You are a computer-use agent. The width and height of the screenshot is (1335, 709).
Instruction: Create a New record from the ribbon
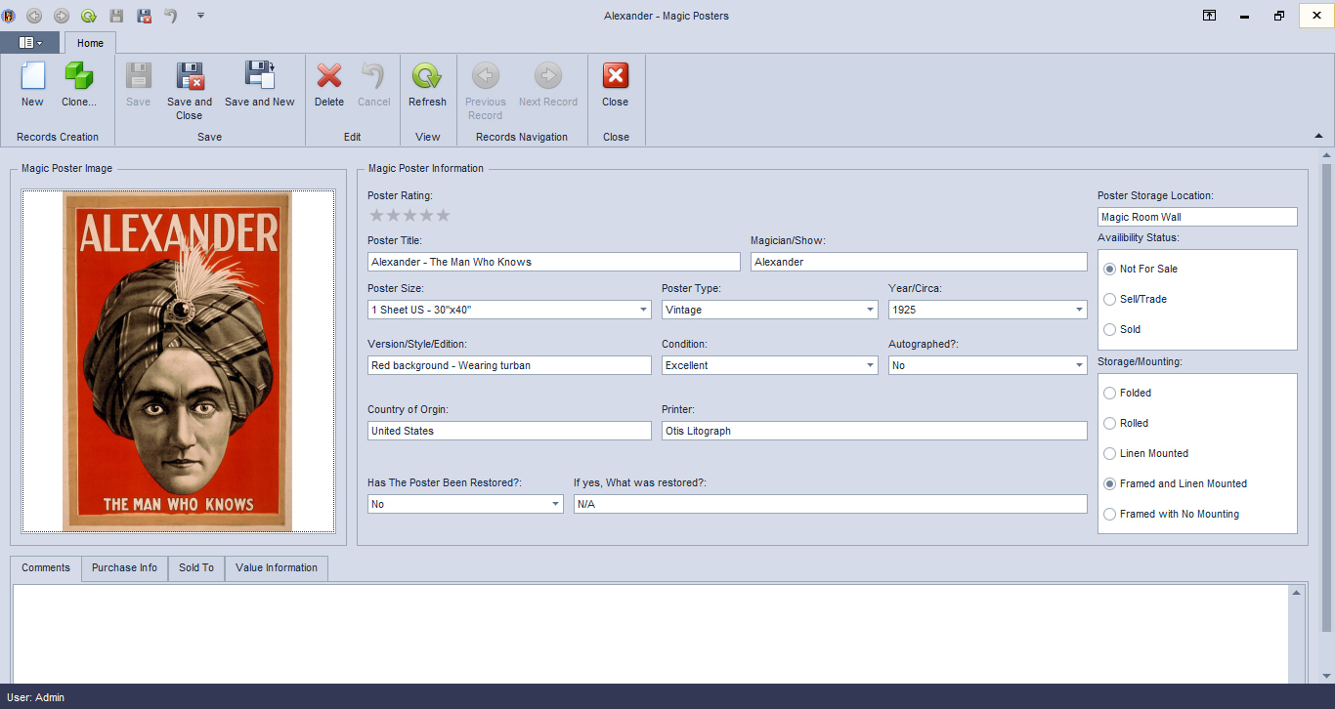coord(32,84)
